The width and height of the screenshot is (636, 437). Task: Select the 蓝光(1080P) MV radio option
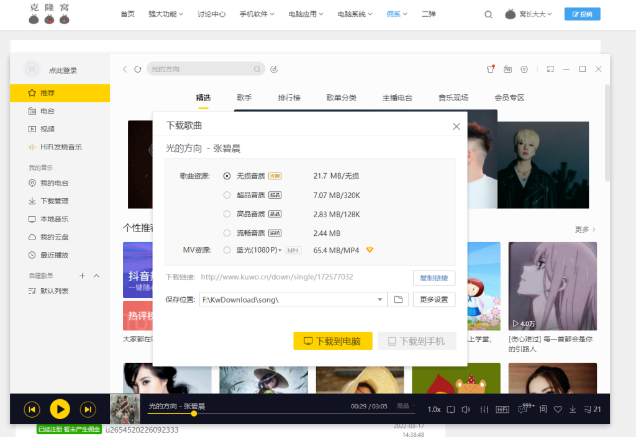click(227, 250)
